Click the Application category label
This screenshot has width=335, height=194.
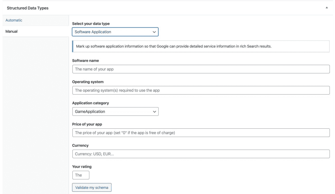(90, 103)
